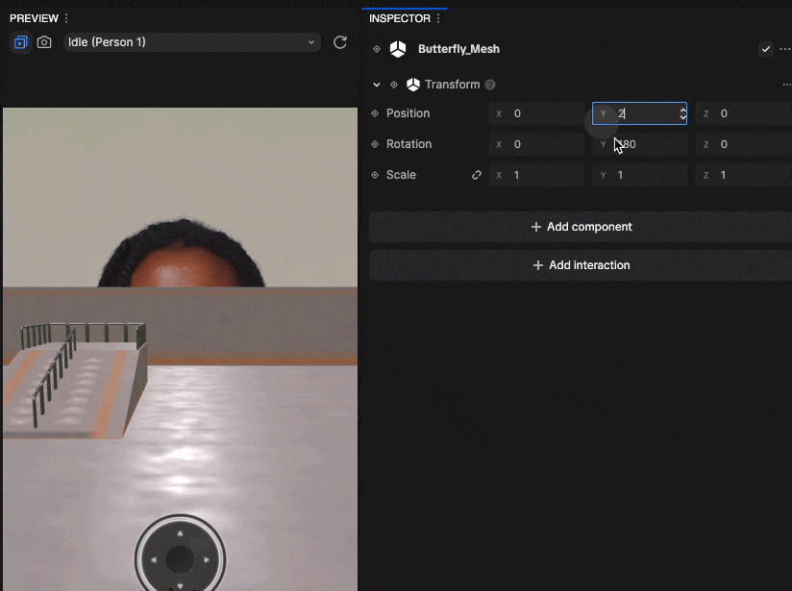The image size is (792, 591).
Task: Toggle the Butterfly_Mesh enabled checkbox
Action: pyautogui.click(x=765, y=49)
